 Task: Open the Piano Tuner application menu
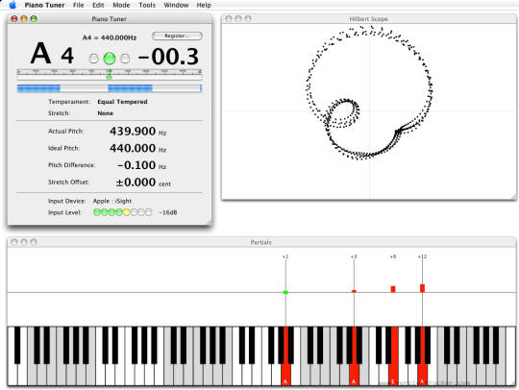pos(44,6)
